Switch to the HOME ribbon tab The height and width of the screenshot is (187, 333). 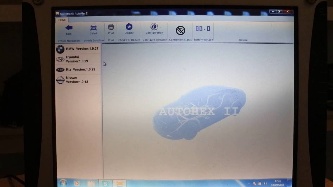(62, 20)
